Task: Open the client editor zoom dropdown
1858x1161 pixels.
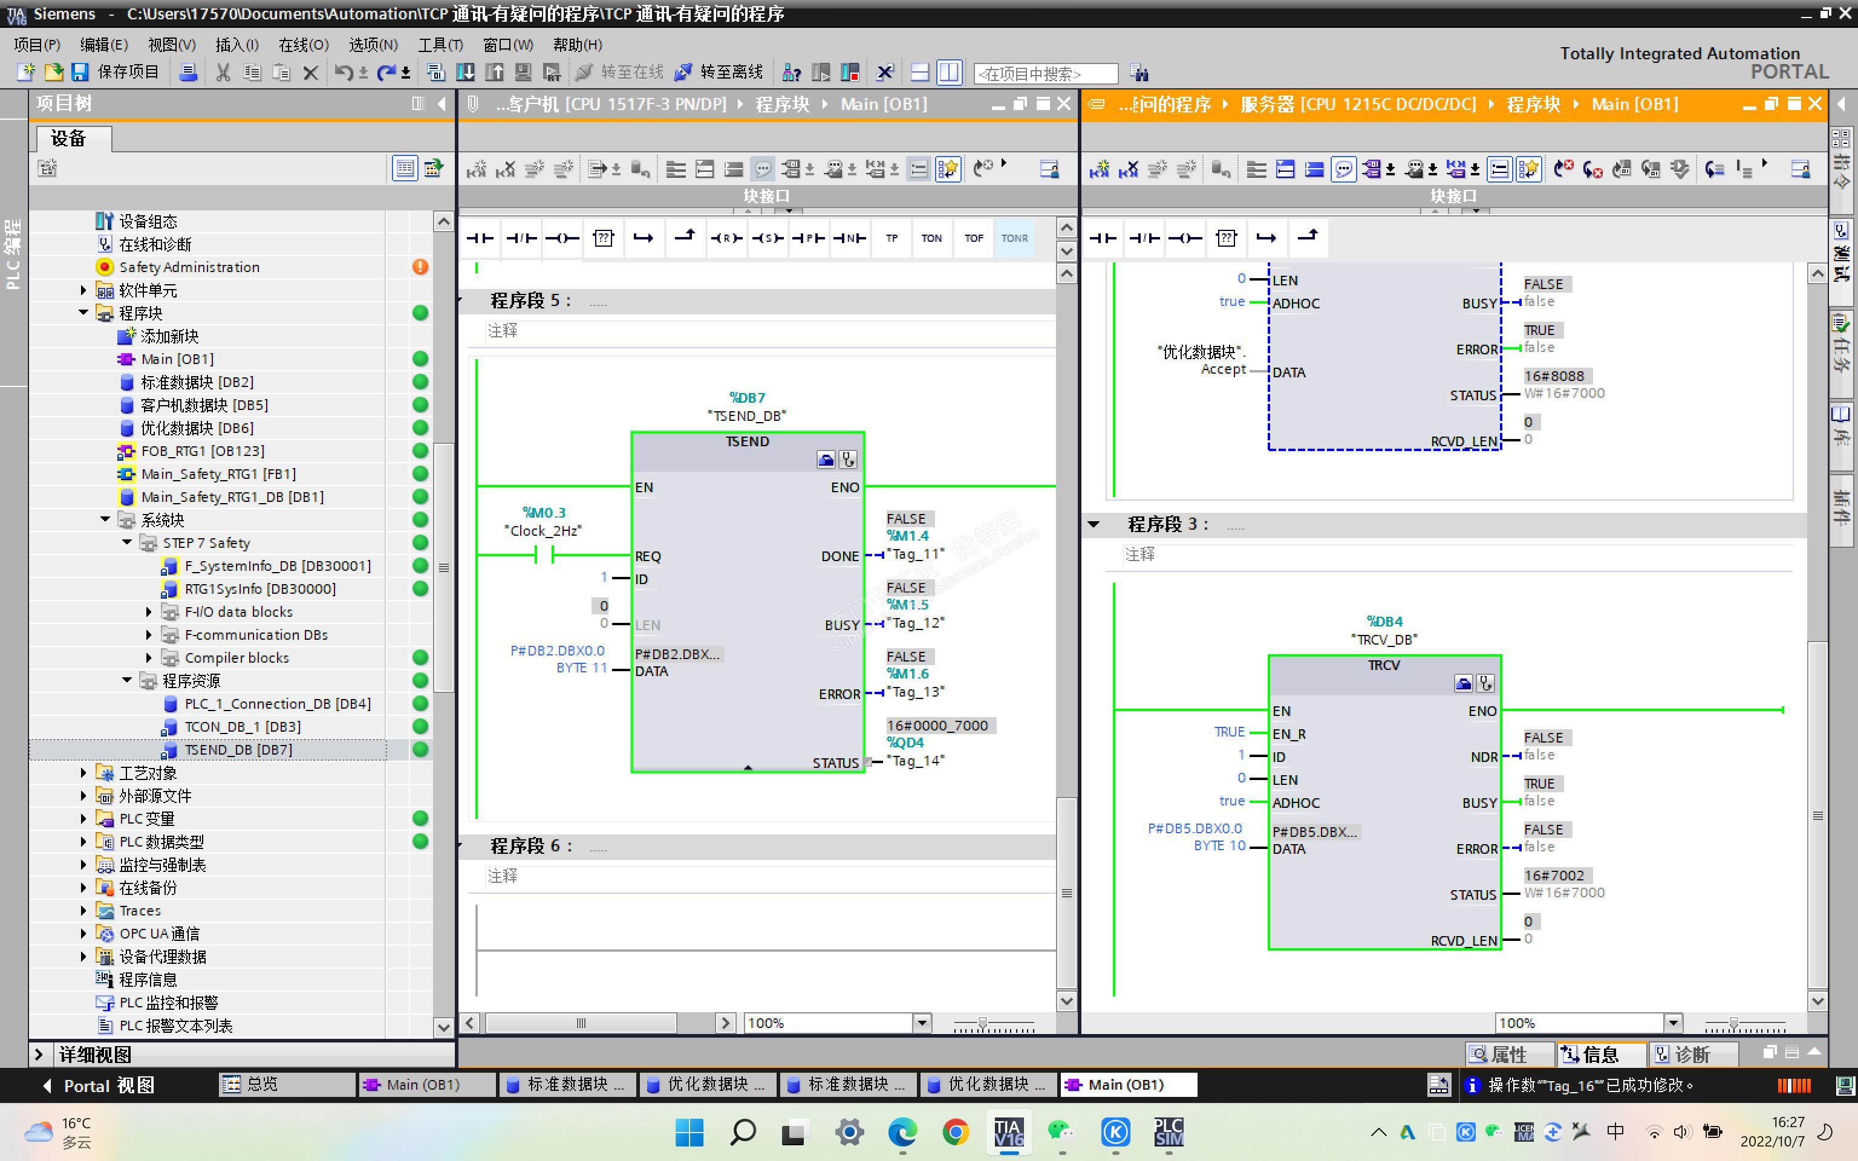Action: (922, 1023)
